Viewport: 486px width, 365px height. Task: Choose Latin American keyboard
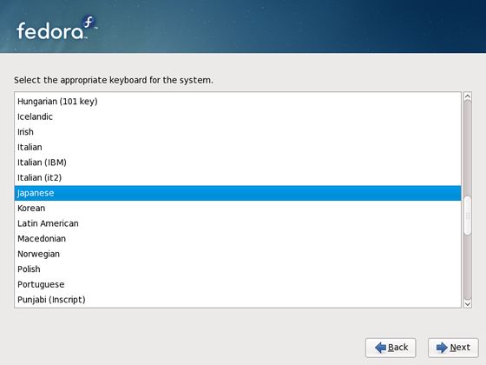[238, 223]
